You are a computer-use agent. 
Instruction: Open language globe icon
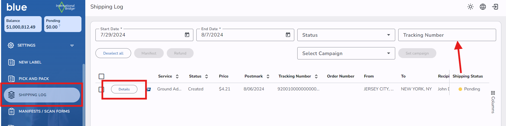[483, 7]
